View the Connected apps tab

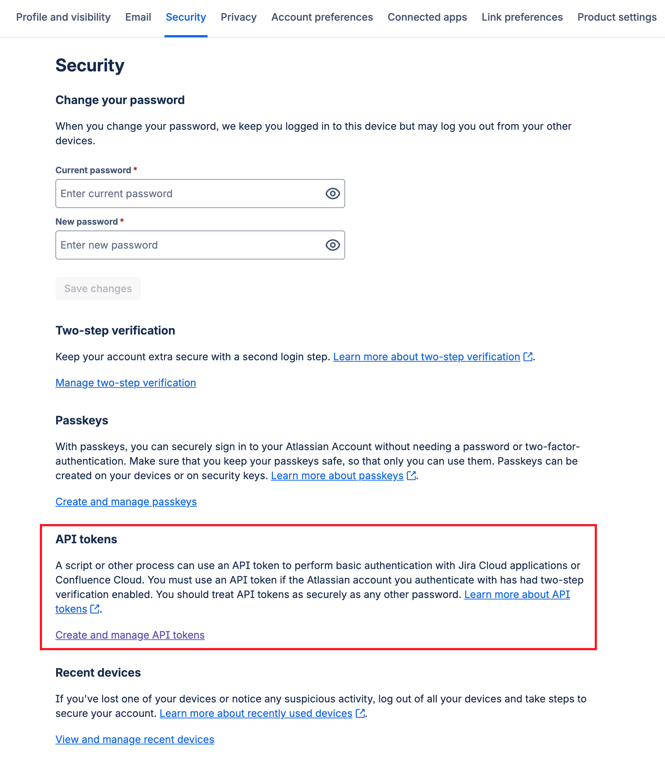(427, 17)
